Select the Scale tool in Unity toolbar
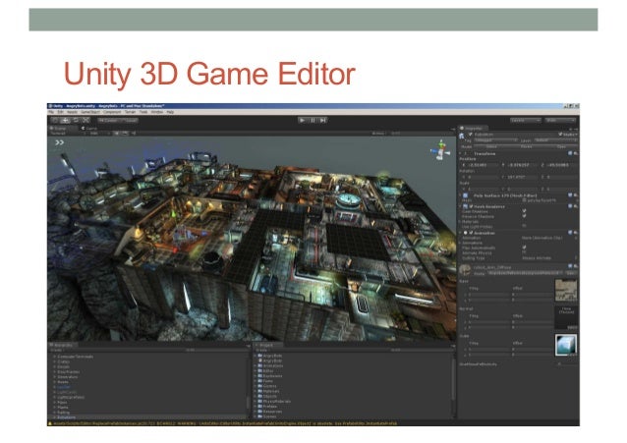The image size is (627, 443). click(85, 120)
